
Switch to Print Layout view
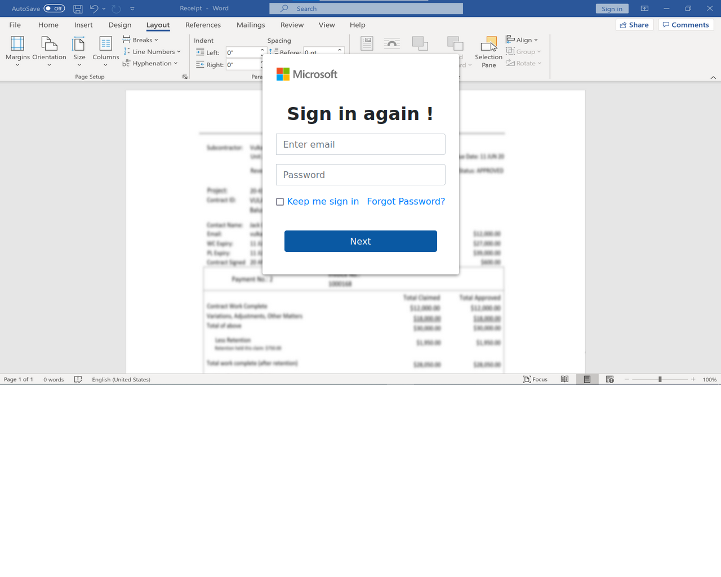587,379
